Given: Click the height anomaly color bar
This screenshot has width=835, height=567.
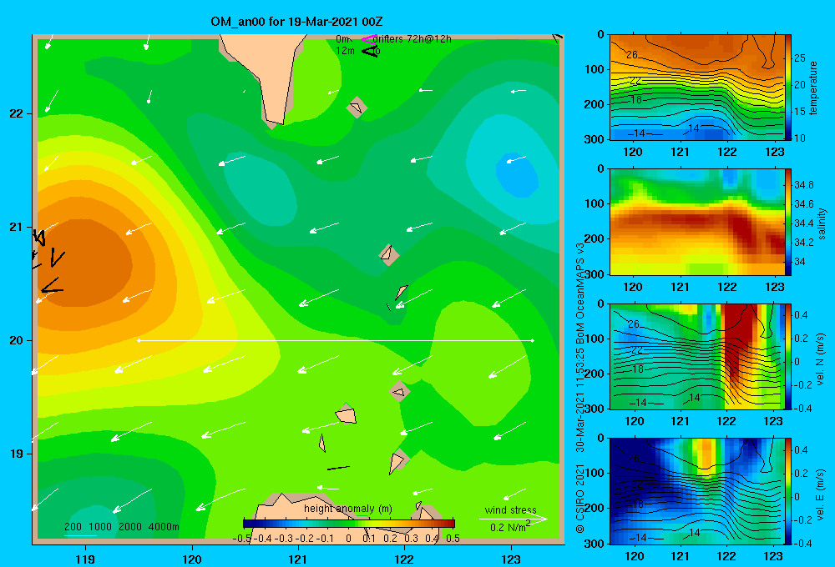Looking at the screenshot, I should click(x=349, y=524).
